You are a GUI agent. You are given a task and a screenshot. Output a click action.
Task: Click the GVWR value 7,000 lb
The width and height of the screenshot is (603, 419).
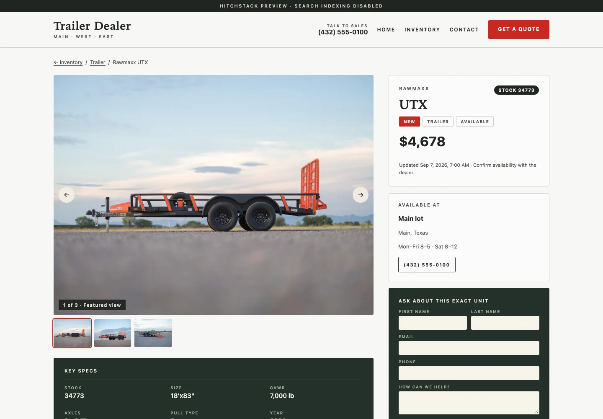[x=282, y=396]
